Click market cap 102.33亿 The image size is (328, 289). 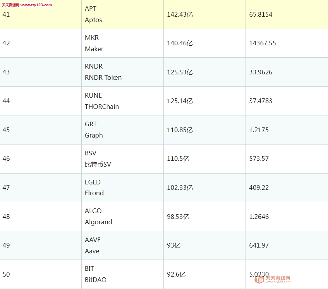click(x=180, y=188)
